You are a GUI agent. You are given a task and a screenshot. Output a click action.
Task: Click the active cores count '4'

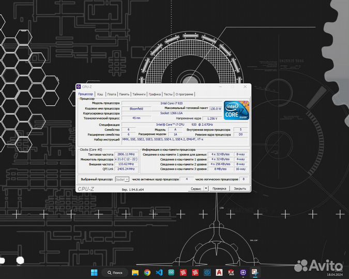pos(187,179)
